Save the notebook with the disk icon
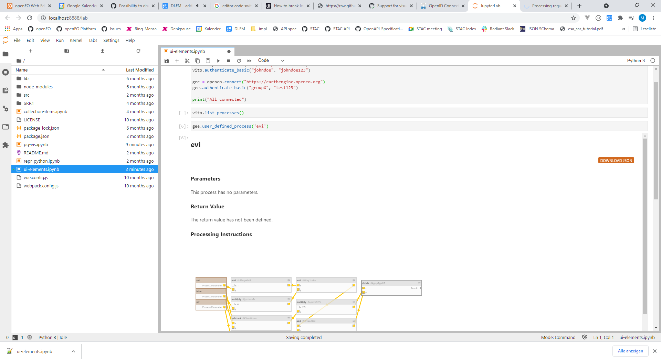Viewport: 661px width, 361px height. tap(167, 61)
